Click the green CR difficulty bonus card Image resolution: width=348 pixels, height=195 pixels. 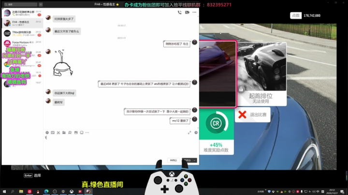tap(217, 132)
